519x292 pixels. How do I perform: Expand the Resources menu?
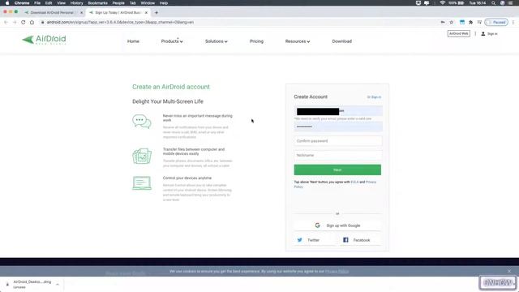[x=298, y=41]
